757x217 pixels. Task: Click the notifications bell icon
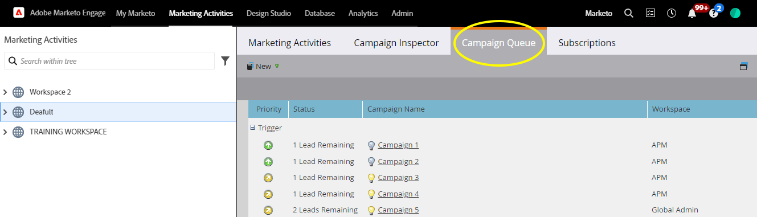(x=693, y=14)
